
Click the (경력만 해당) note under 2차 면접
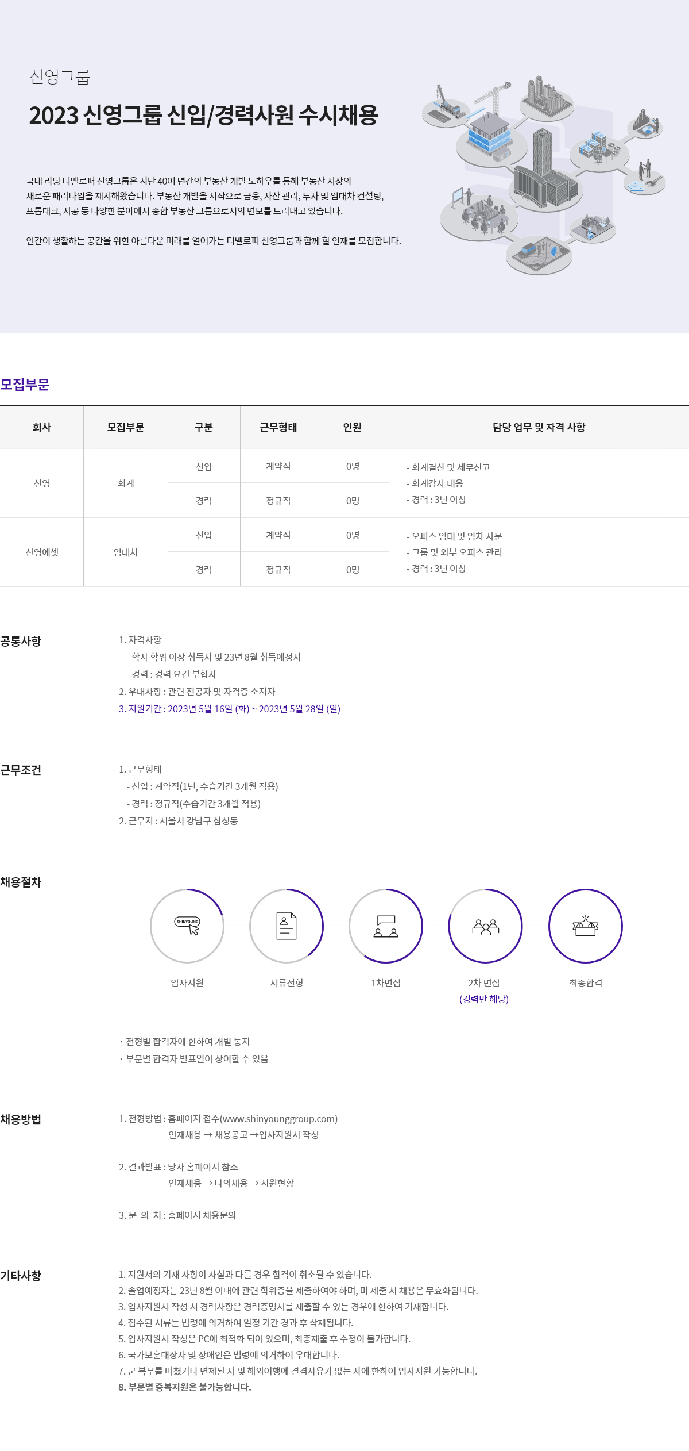484,999
